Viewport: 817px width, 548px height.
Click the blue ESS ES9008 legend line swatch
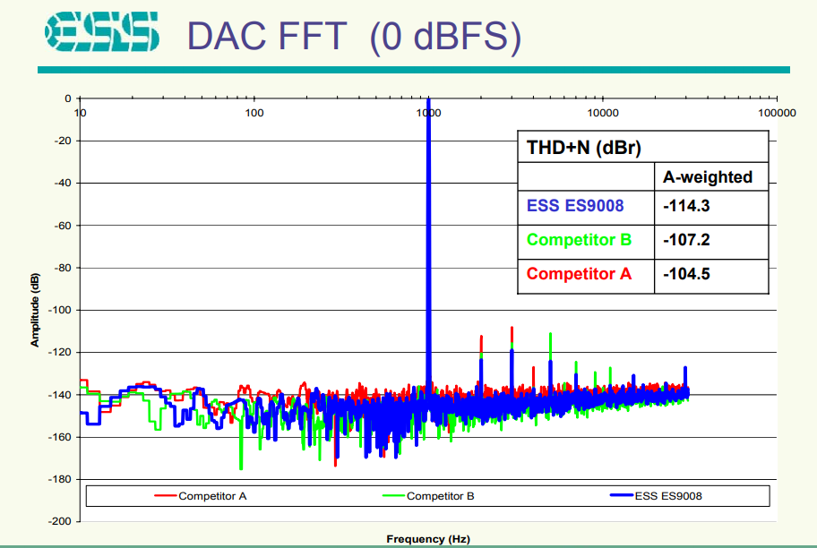pos(622,495)
